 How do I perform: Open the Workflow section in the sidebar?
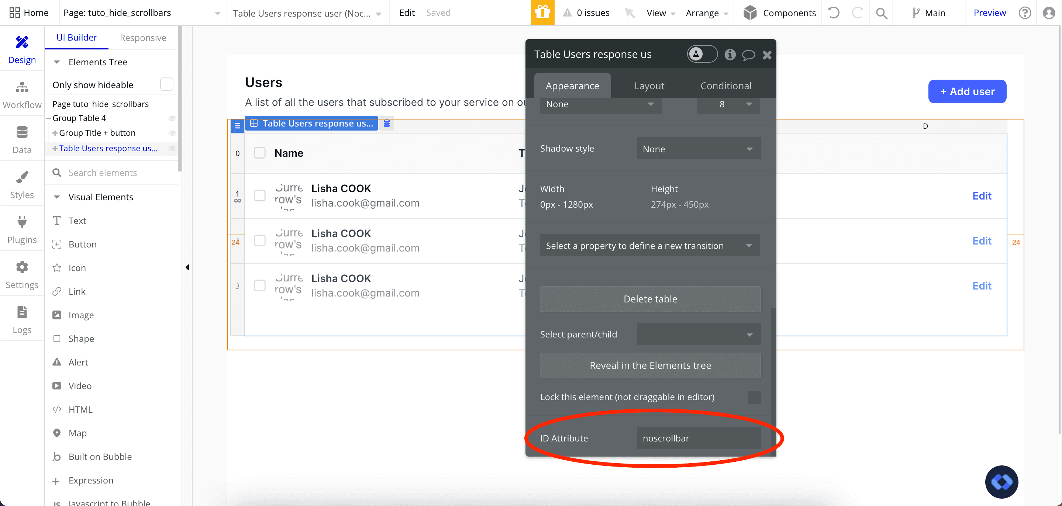[x=22, y=95]
